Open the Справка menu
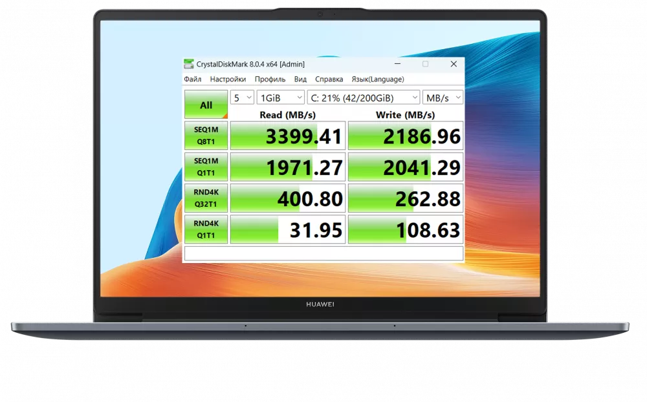 point(329,79)
